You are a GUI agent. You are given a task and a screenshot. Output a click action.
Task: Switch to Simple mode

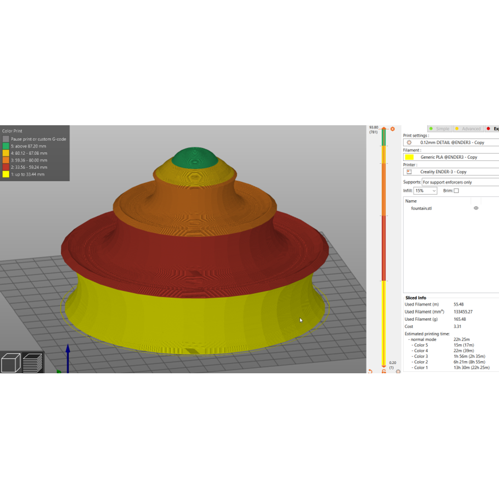point(440,129)
